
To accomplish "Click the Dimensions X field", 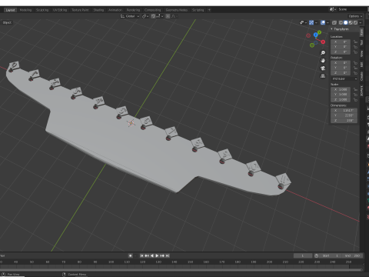I will tap(344, 111).
